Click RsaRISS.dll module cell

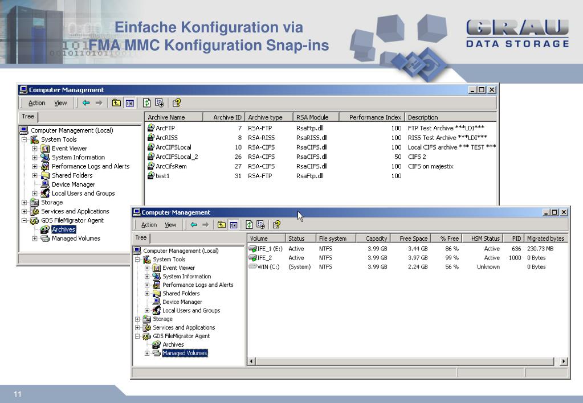click(x=312, y=137)
